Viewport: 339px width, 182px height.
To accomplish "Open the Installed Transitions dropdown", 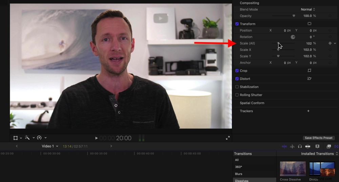I will point(320,153).
